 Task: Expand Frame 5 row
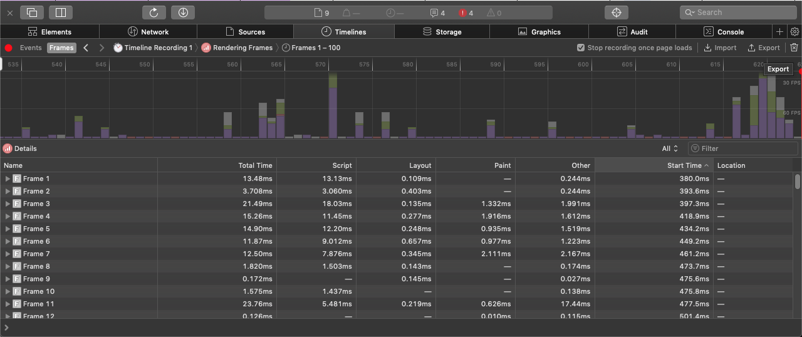[x=8, y=229]
